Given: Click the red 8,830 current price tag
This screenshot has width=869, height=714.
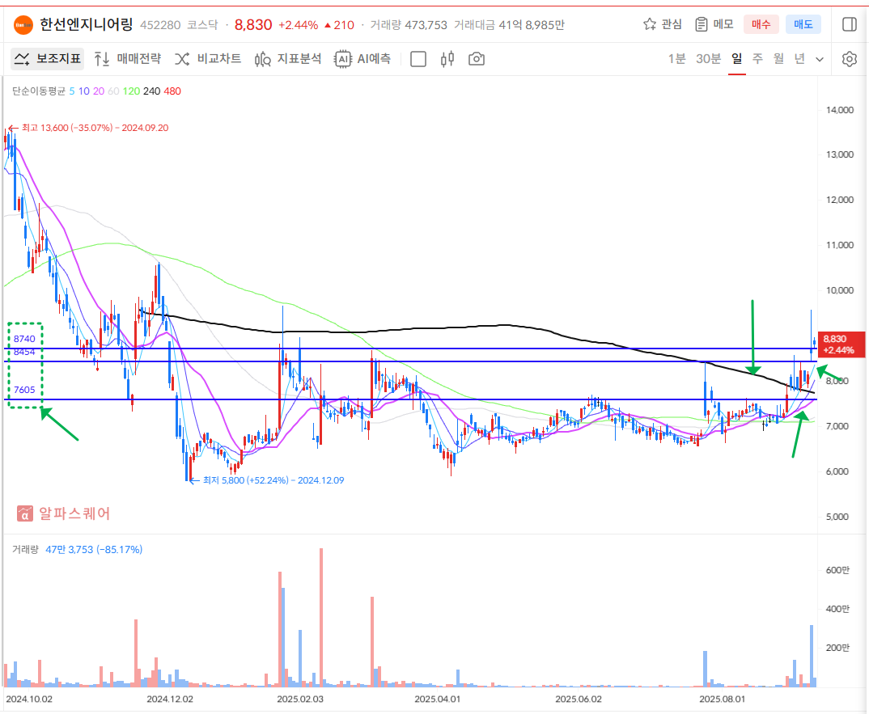Looking at the screenshot, I should [x=841, y=344].
